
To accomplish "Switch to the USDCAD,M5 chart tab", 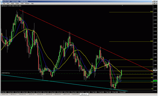I will pyautogui.click(x=57, y=94).
